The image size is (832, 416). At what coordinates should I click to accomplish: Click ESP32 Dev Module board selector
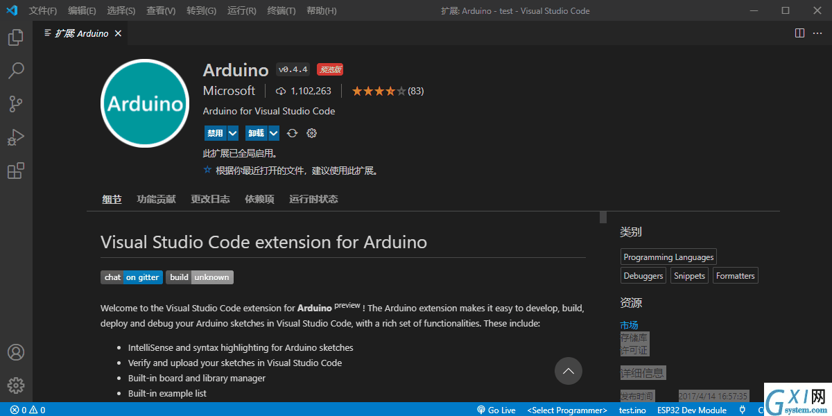click(x=692, y=410)
